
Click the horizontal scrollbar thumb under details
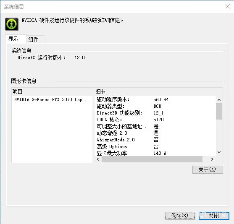click(152, 159)
